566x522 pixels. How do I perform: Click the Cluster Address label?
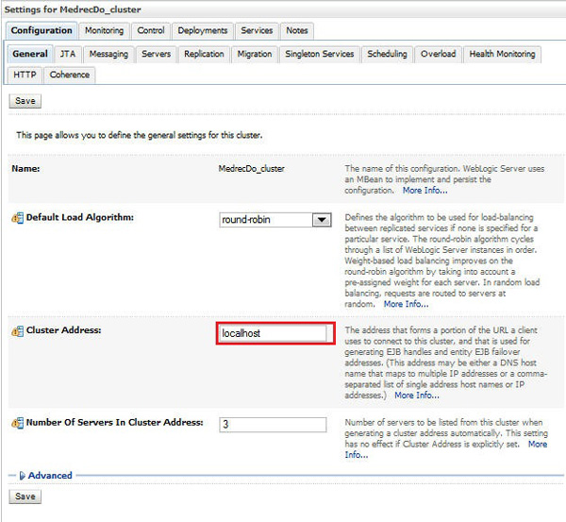tap(63, 330)
